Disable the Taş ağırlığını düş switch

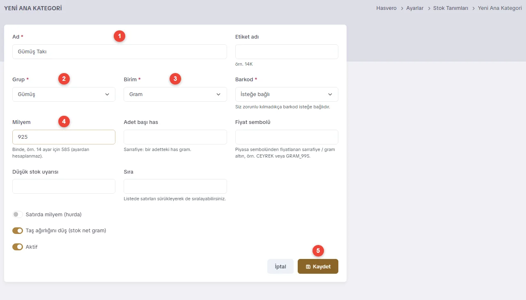18,231
